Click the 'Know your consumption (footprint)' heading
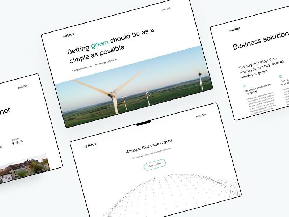289x217 pixels. (258, 89)
